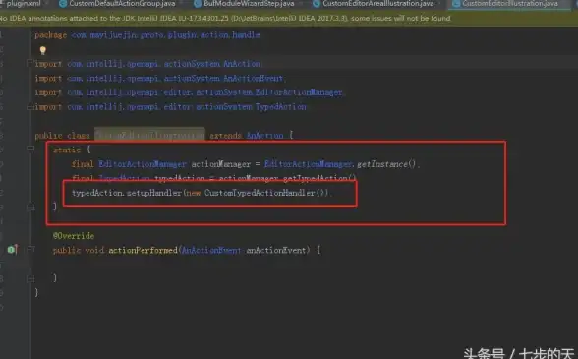The image size is (578, 359).
Task: Click the getTypedAction() call
Action: tap(319, 179)
